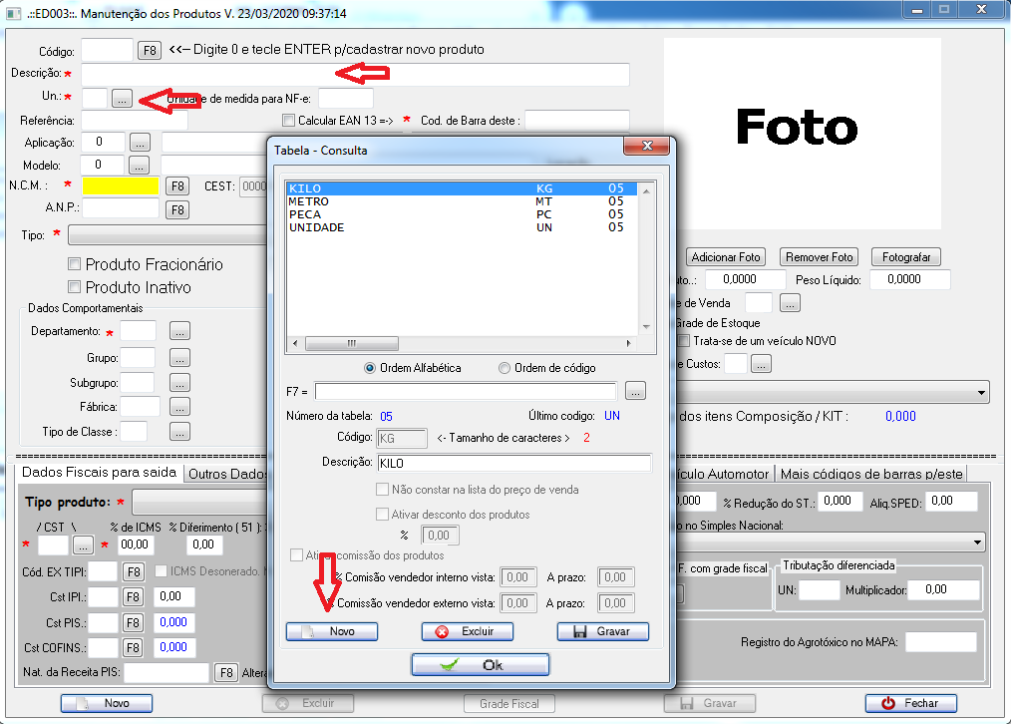Open the F7 search browse button

tap(637, 390)
